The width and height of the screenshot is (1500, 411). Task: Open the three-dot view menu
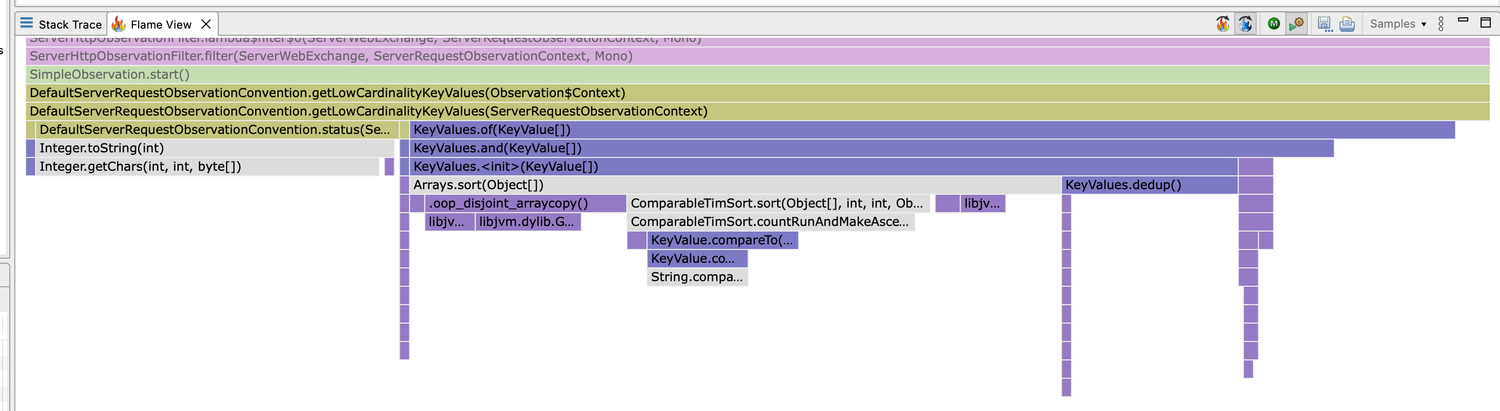(1441, 24)
